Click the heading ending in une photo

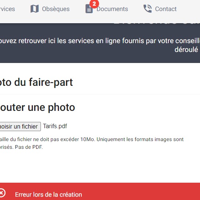coord(37,108)
